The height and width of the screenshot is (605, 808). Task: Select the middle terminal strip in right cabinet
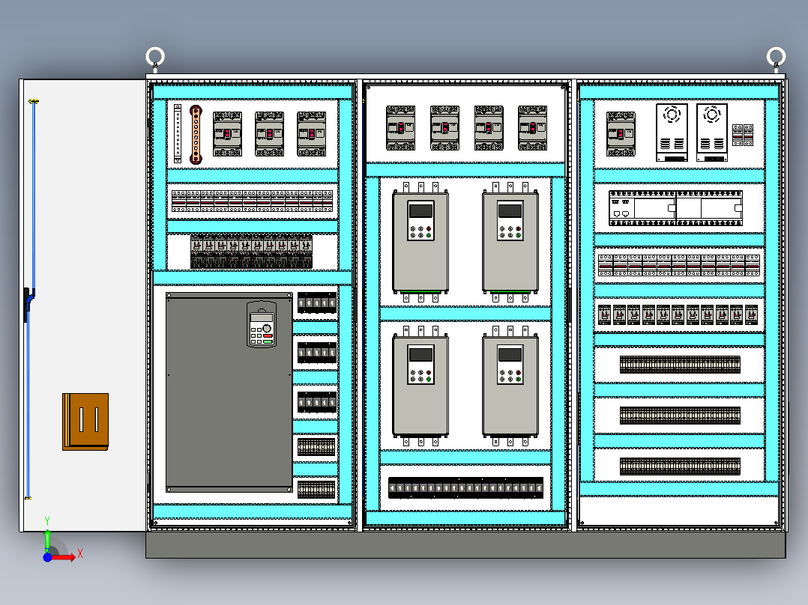click(x=681, y=415)
